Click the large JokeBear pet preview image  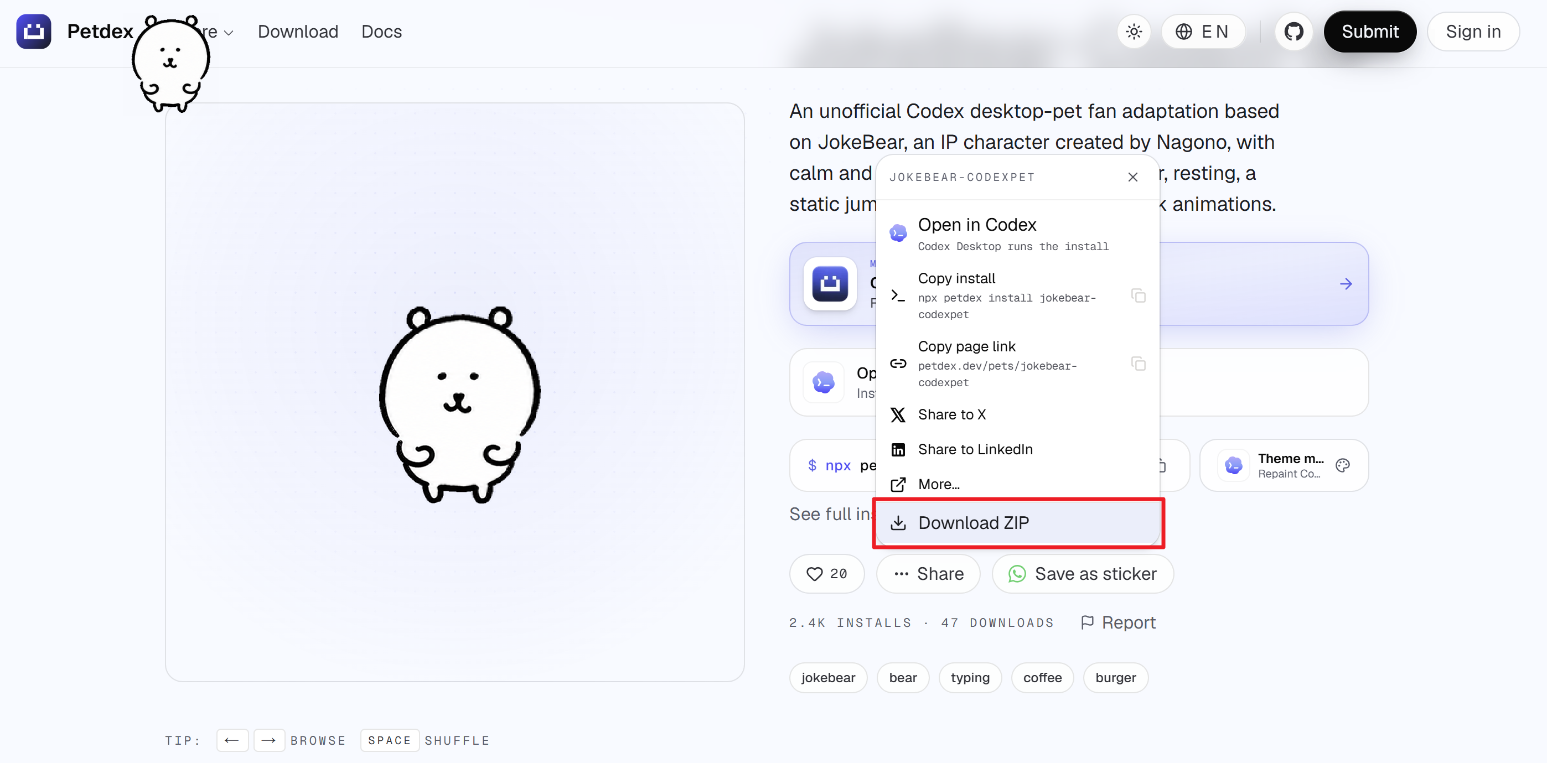(459, 405)
